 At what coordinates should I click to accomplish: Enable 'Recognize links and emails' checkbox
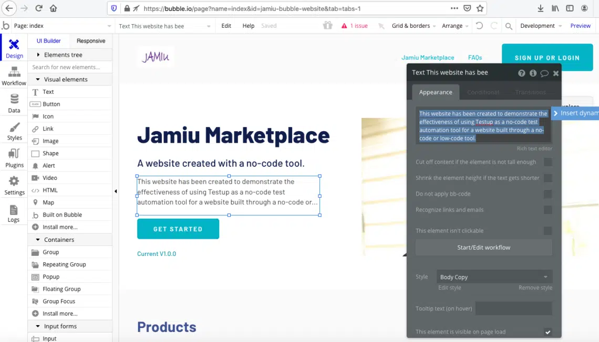548,210
